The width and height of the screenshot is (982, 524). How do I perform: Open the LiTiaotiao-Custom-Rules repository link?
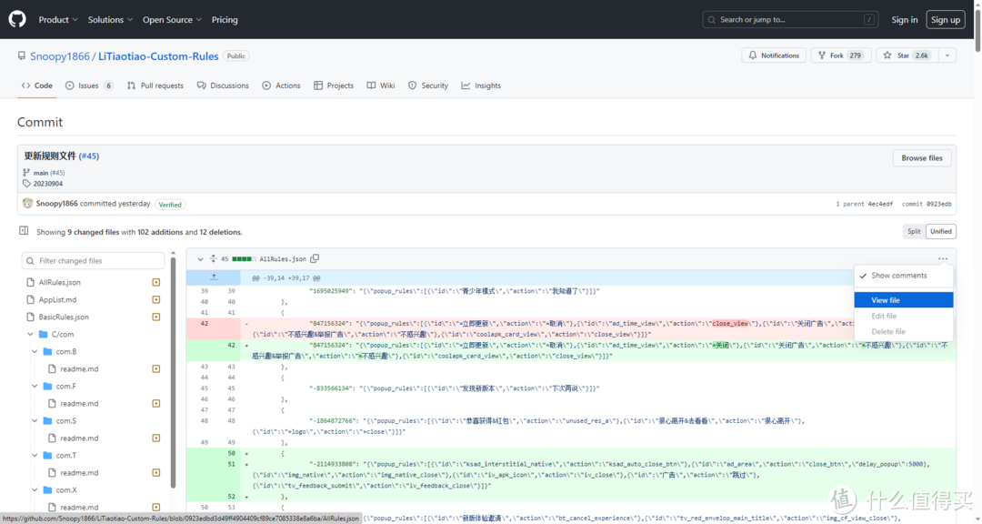coord(158,56)
